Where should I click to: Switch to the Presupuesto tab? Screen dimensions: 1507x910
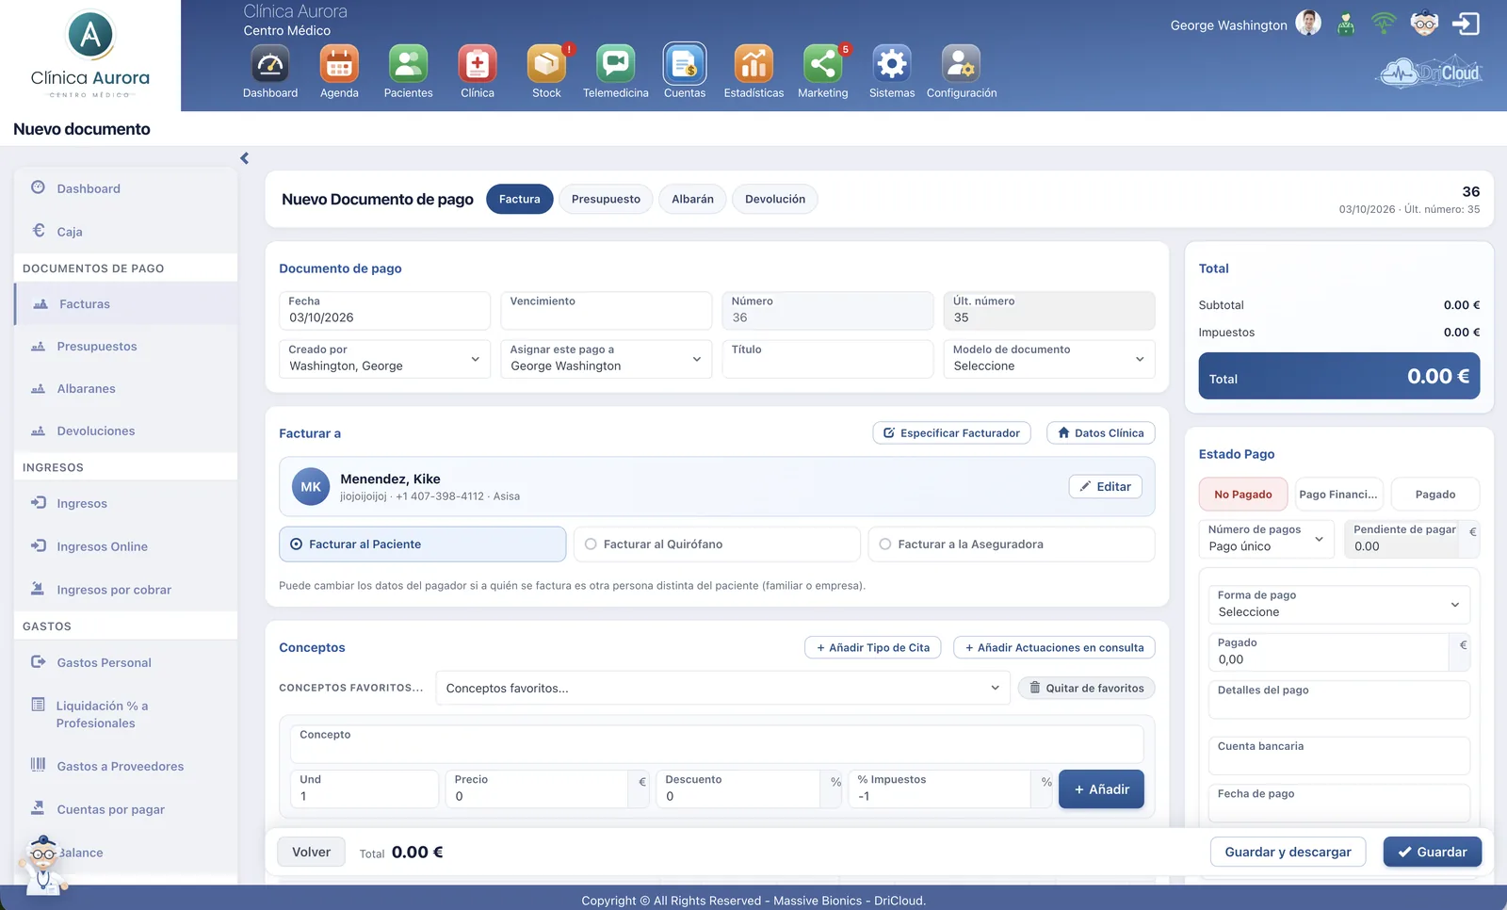606,200
